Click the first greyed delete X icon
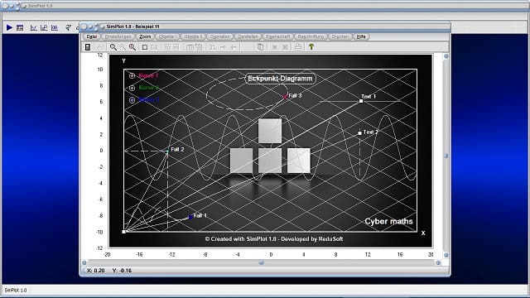The height and width of the screenshot is (298, 530). coord(275,47)
